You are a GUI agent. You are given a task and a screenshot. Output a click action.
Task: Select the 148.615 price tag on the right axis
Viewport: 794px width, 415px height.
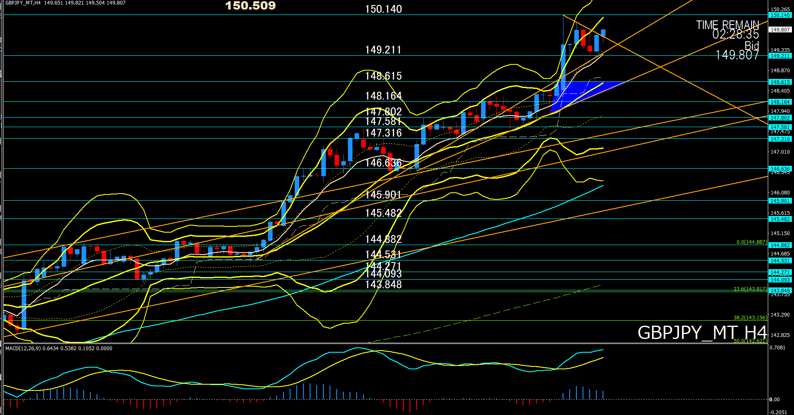tap(780, 82)
